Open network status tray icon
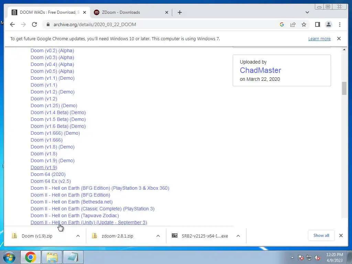Viewport: 352px width, 264px height. [309, 257]
